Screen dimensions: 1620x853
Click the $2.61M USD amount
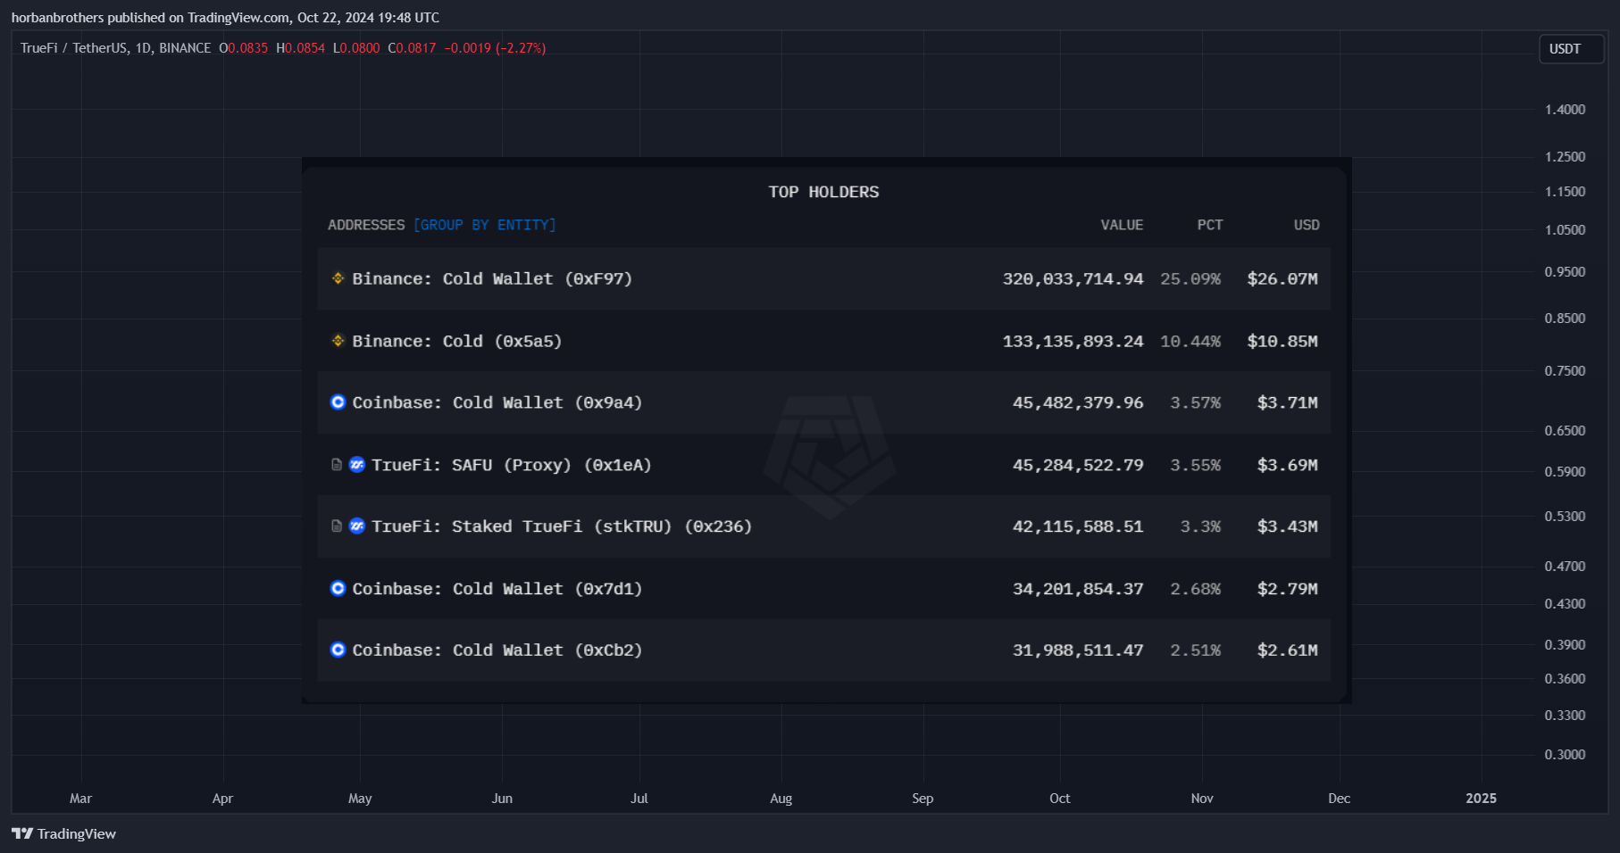(x=1288, y=651)
